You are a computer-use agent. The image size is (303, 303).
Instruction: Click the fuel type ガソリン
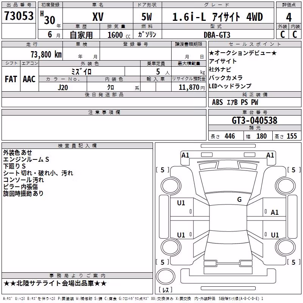click(x=147, y=34)
